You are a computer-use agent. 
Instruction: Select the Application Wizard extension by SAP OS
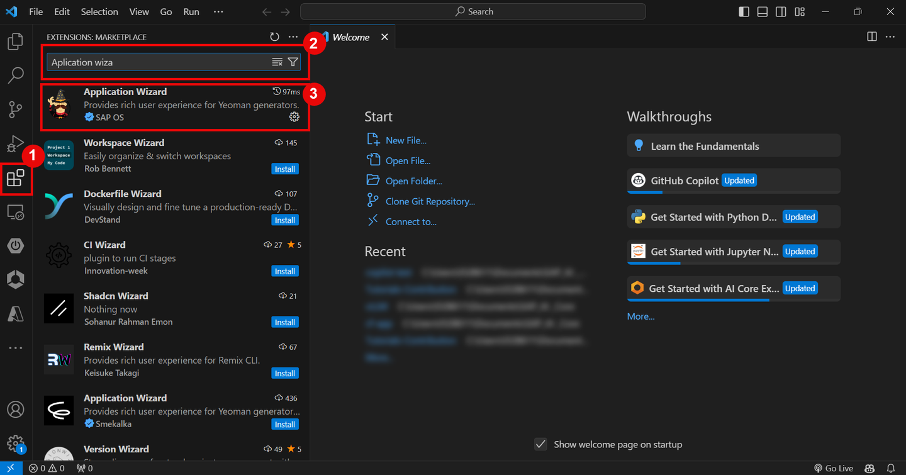(x=175, y=104)
